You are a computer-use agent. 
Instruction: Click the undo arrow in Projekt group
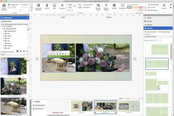pyautogui.click(x=21, y=10)
